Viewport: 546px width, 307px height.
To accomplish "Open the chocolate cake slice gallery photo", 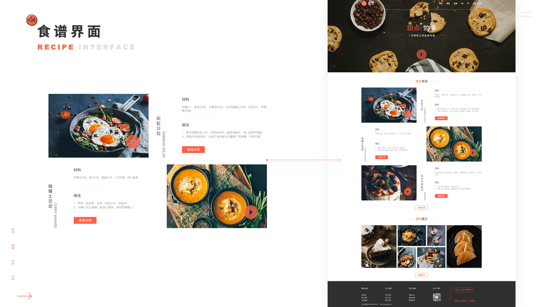I will pyautogui.click(x=379, y=247).
